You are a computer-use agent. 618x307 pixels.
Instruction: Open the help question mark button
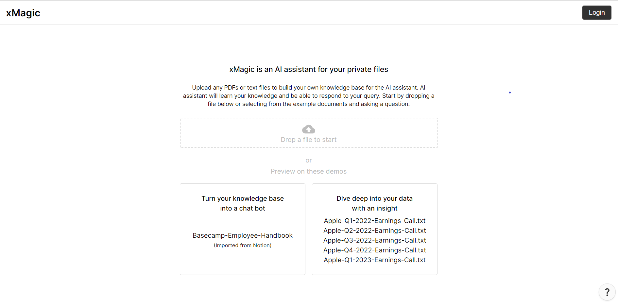click(607, 292)
